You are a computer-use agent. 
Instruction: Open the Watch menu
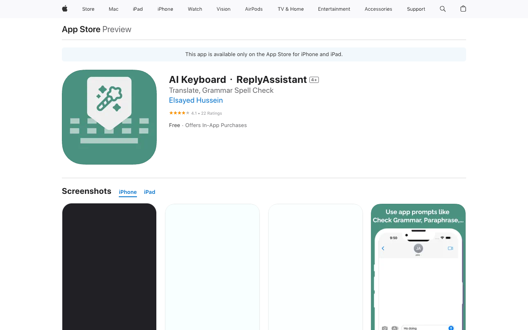point(195,9)
